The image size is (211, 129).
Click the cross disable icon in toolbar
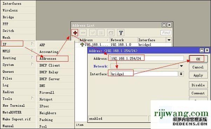[101, 33]
